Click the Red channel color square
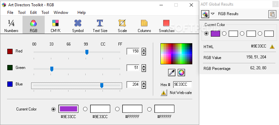The width and height of the screenshot is (279, 125). [x=10, y=51]
